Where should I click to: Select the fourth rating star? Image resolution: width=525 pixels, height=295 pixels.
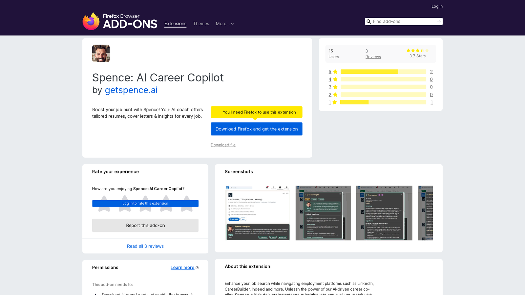click(166, 204)
